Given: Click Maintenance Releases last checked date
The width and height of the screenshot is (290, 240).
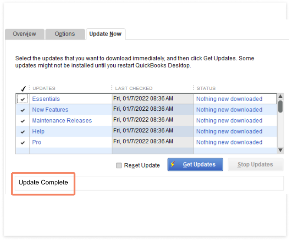Looking at the screenshot, I should pos(143,120).
